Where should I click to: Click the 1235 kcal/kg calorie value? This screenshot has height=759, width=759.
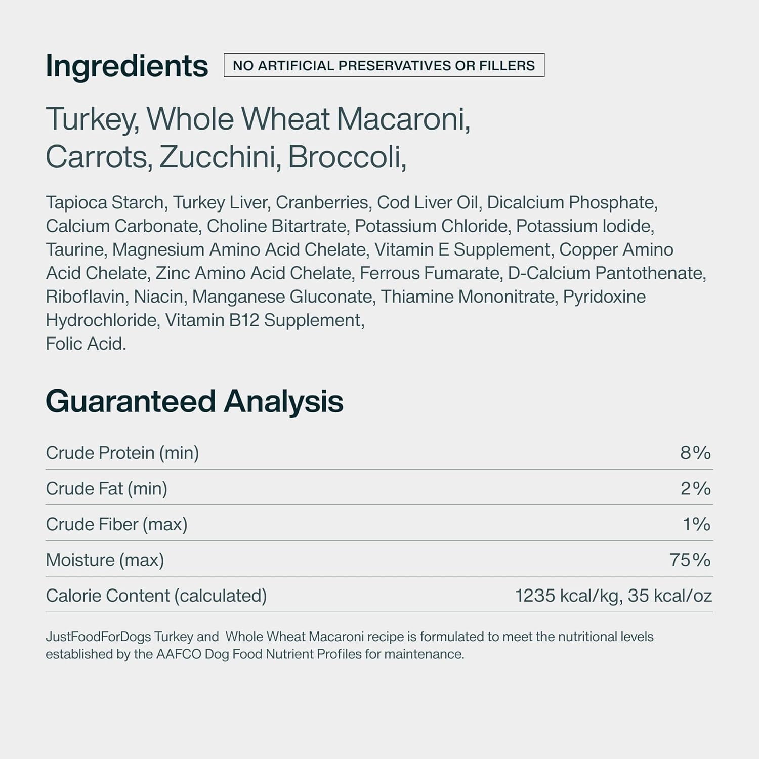coord(567,596)
